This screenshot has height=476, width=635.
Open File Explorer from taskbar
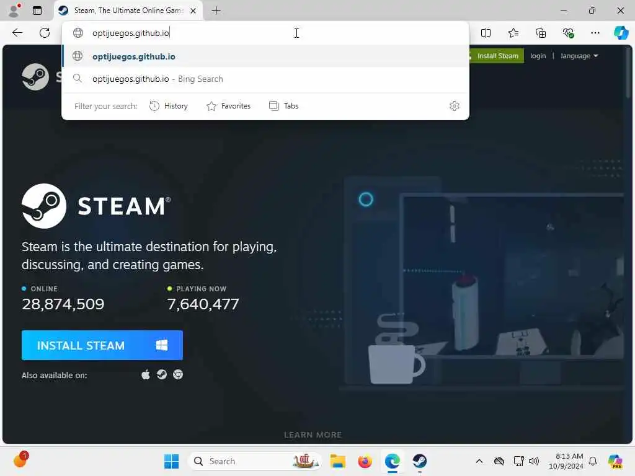tap(337, 461)
